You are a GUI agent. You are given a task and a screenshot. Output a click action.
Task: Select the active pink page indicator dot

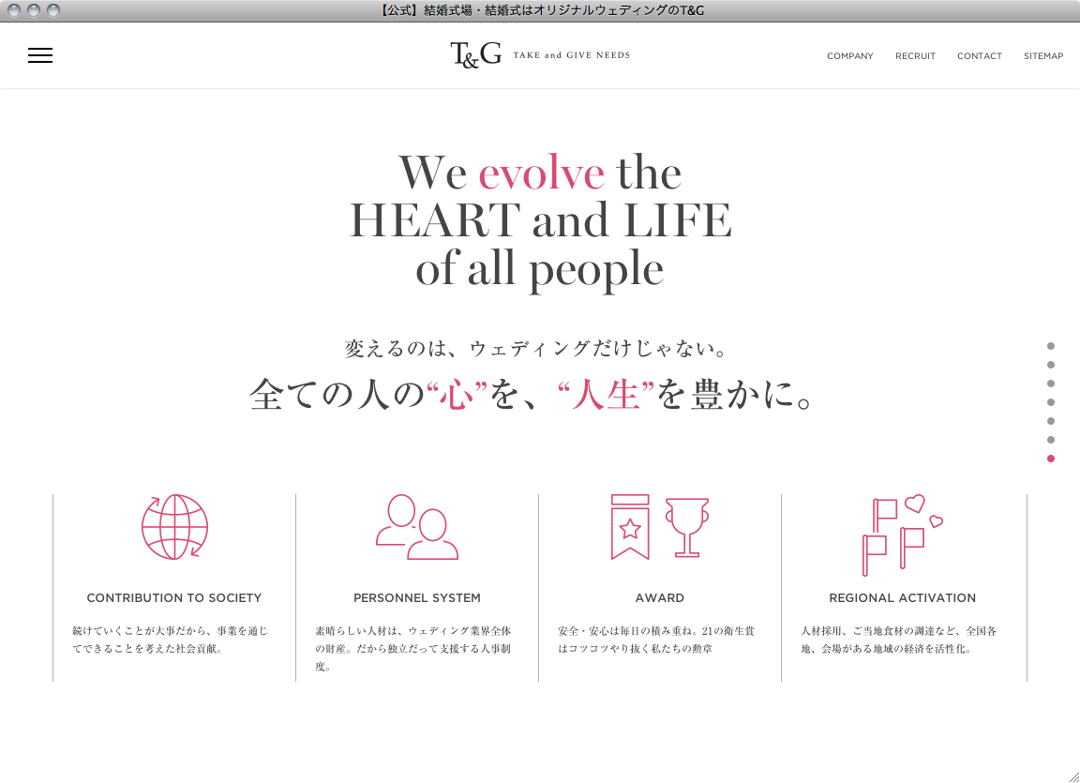pyautogui.click(x=1051, y=459)
